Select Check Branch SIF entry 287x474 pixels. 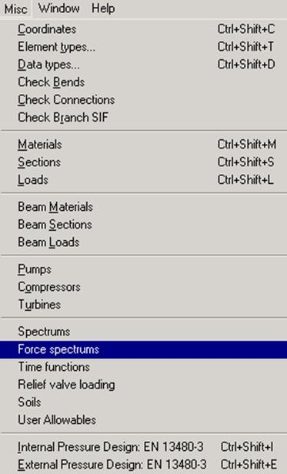pos(143,117)
